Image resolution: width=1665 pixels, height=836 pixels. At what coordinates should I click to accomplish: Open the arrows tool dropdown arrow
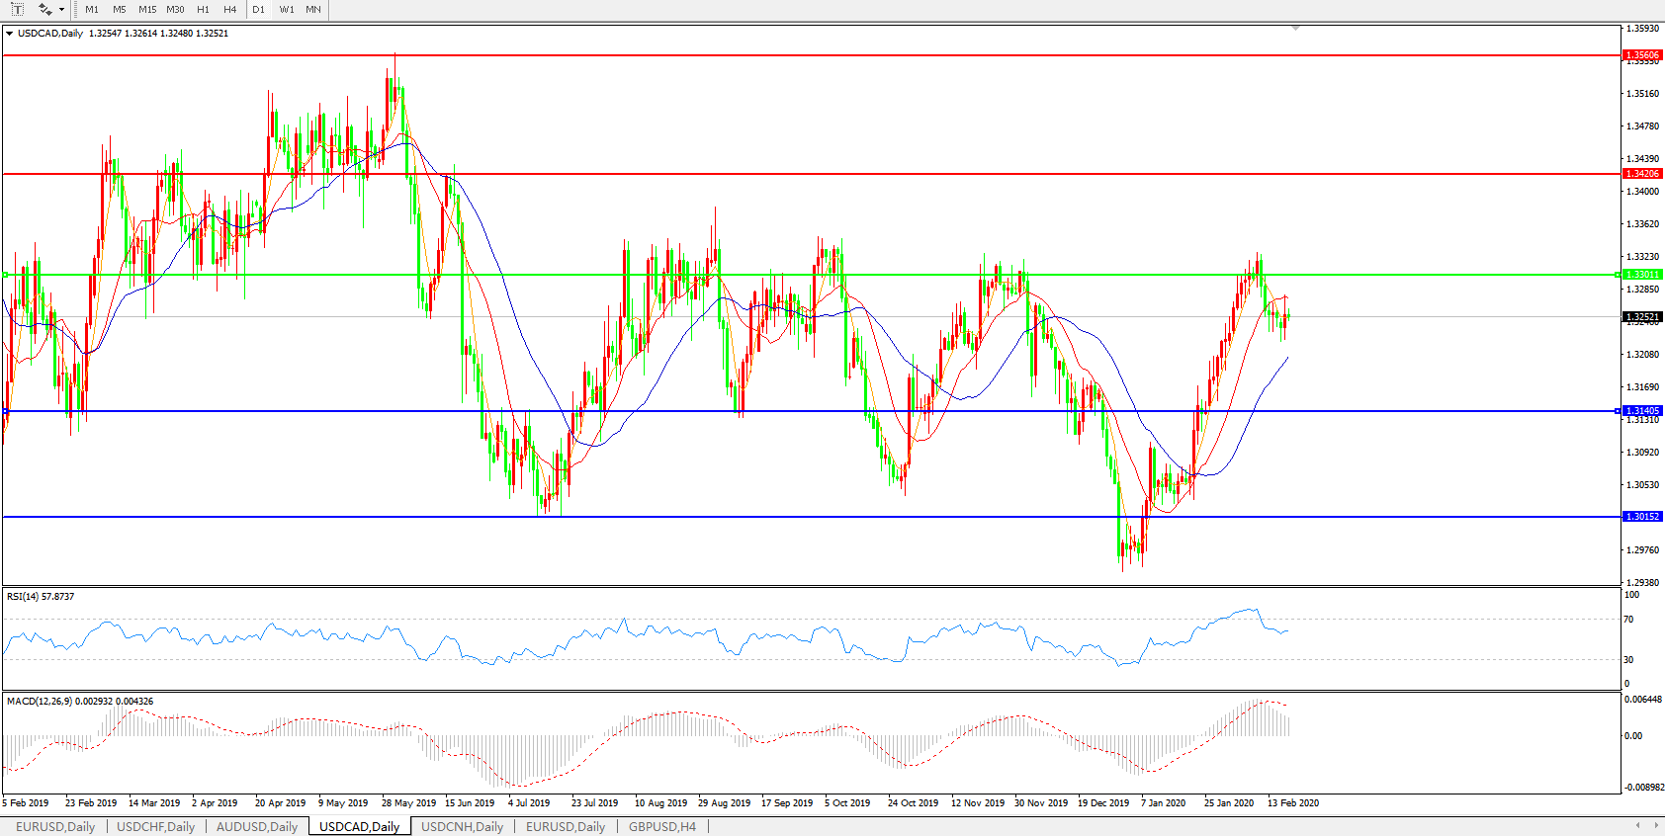[x=61, y=10]
